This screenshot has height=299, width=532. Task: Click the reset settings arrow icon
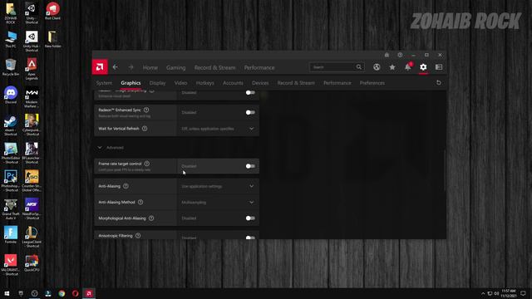click(439, 83)
